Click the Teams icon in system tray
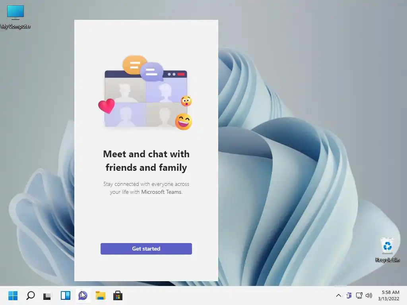The image size is (407, 305). [349, 295]
